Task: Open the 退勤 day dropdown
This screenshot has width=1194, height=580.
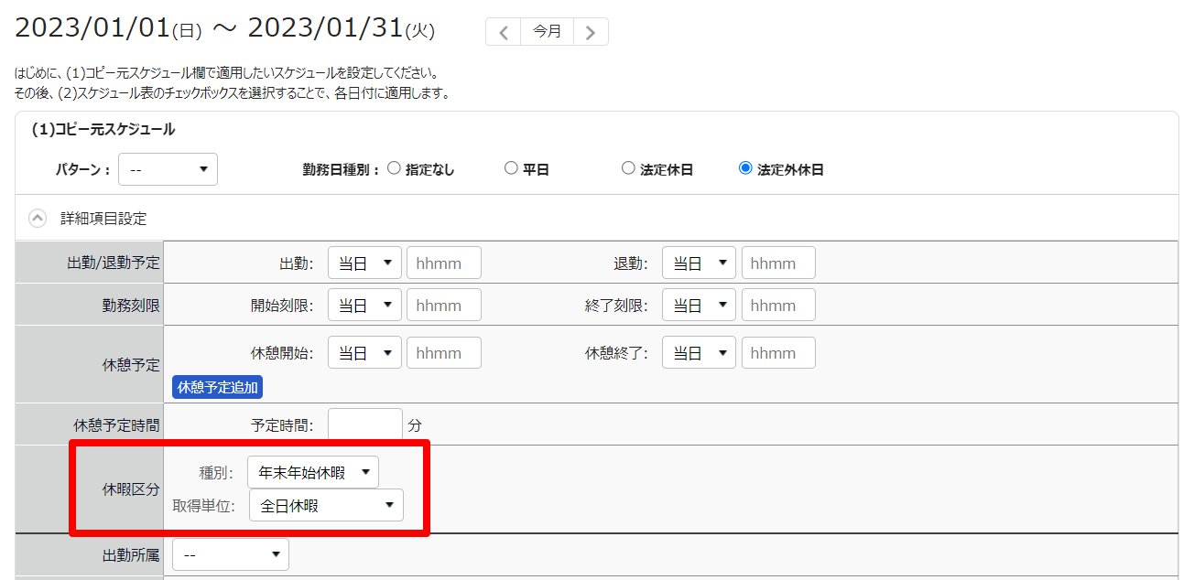Action: 700,263
